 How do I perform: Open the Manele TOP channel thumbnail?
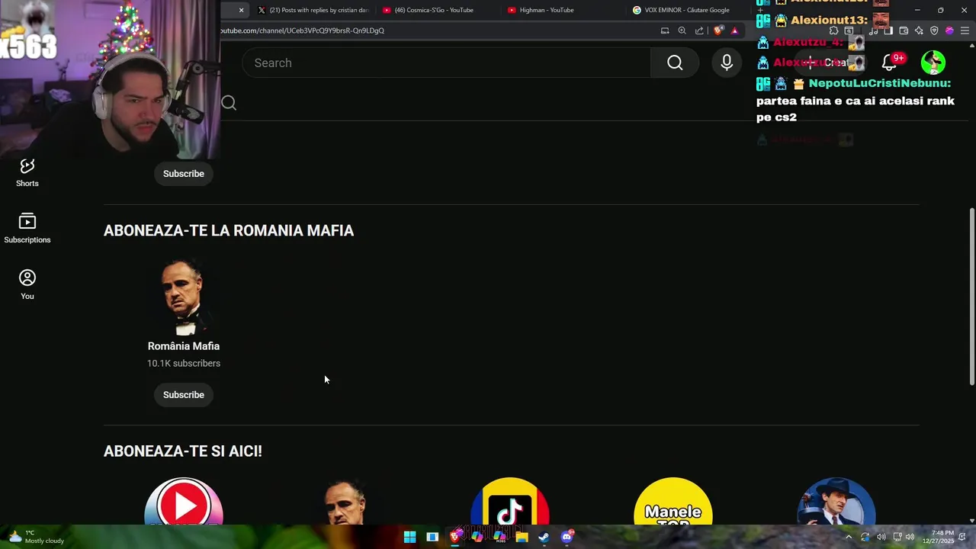673,502
